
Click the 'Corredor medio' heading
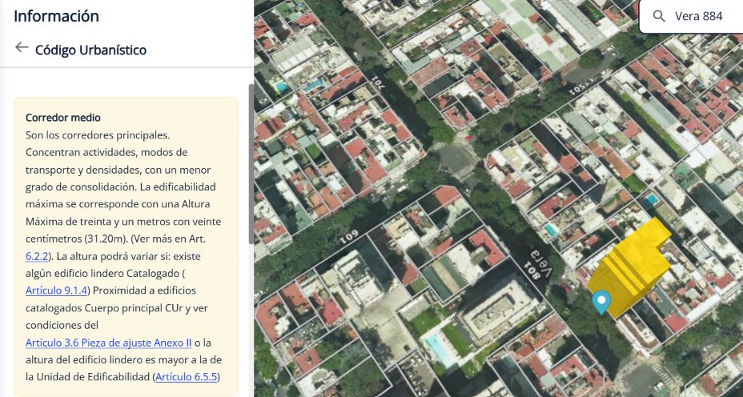point(63,118)
